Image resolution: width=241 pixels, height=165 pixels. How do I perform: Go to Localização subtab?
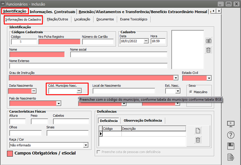[82, 19]
